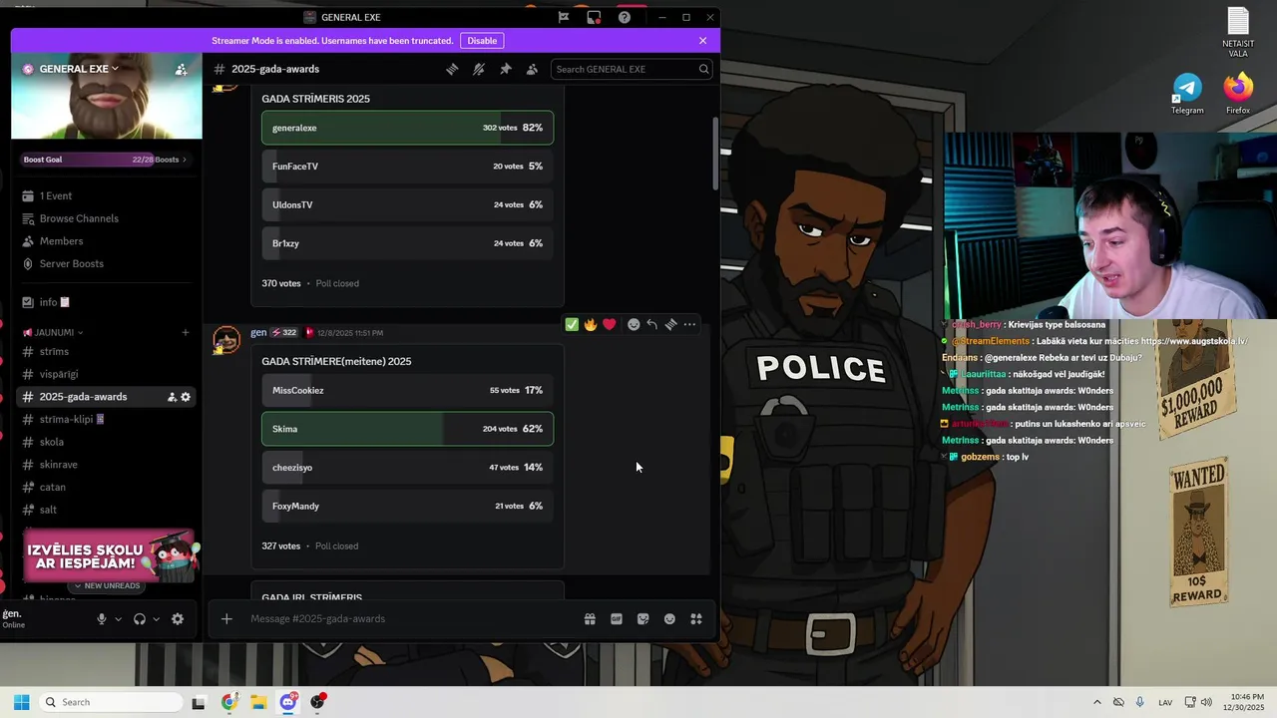Open notification settings bell-slash icon
Image resolution: width=1277 pixels, height=718 pixels.
[x=479, y=69]
